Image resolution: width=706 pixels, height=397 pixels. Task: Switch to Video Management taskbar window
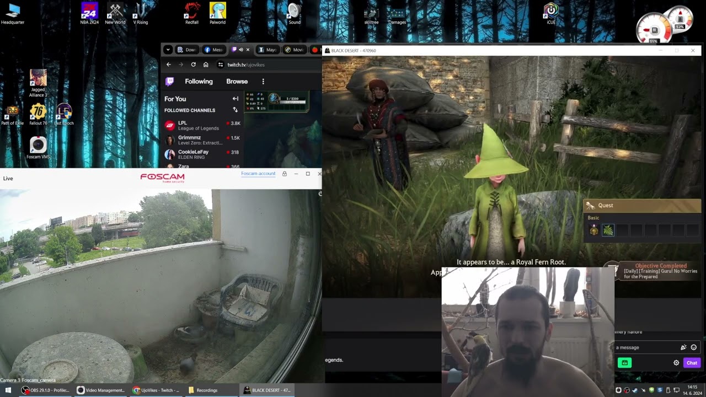coord(100,390)
